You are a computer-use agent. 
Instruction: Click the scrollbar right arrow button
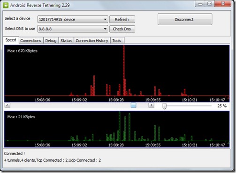click(151, 106)
